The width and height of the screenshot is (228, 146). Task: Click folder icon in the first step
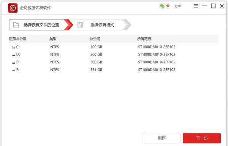16,25
